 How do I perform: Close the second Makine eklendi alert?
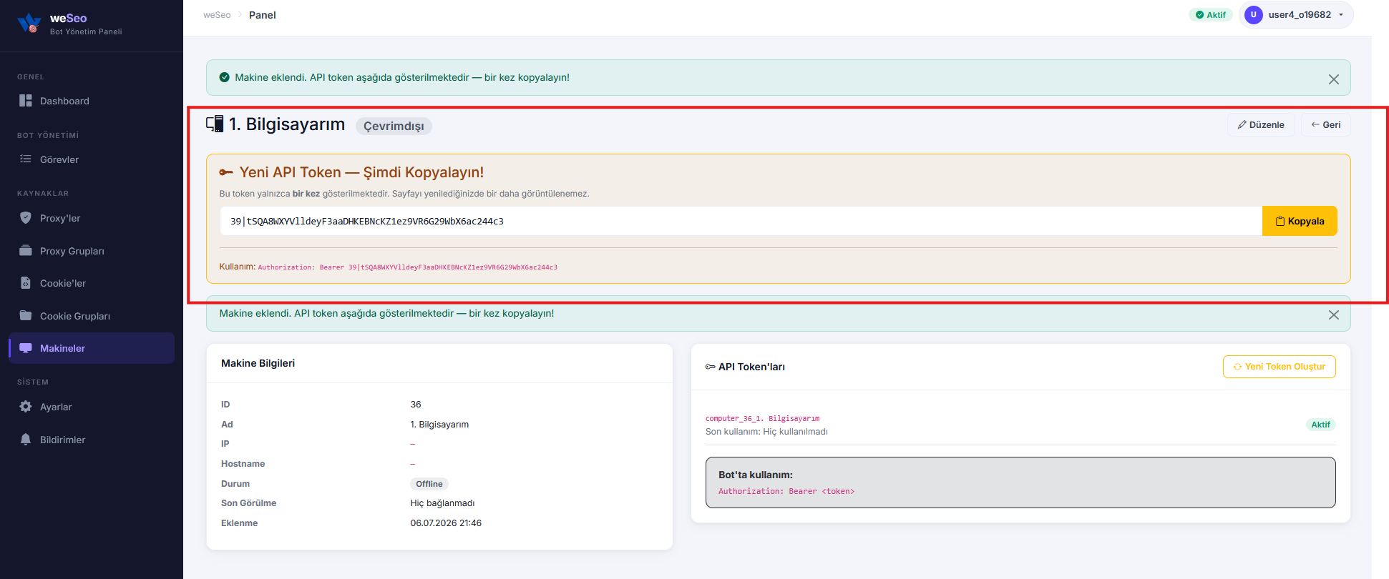[1334, 315]
